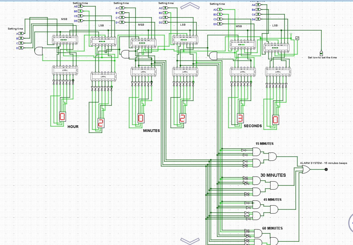The width and height of the screenshot is (353, 245).
Task: Select the upper AND gate under the 15 MINUTES label
Action: tap(257, 152)
